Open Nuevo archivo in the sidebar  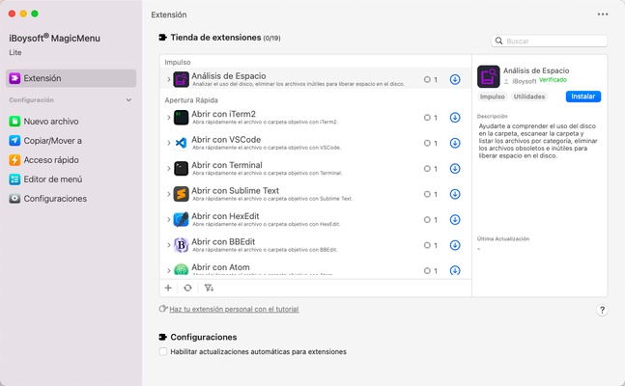tap(50, 122)
